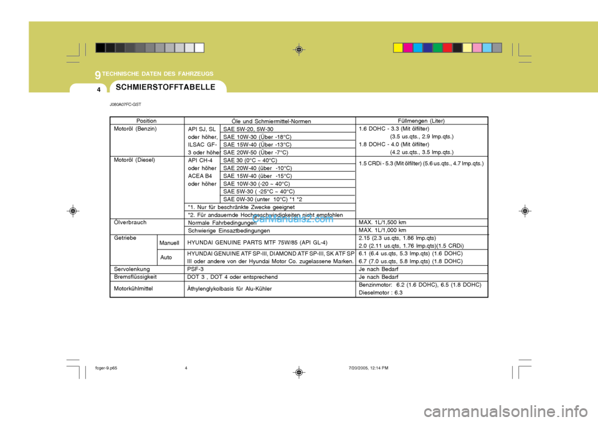The height and width of the screenshot is (422, 598).
Task: Select the 6.1 (6.4 us.qts) (1.6 DOHC) value
Action: pos(411,253)
